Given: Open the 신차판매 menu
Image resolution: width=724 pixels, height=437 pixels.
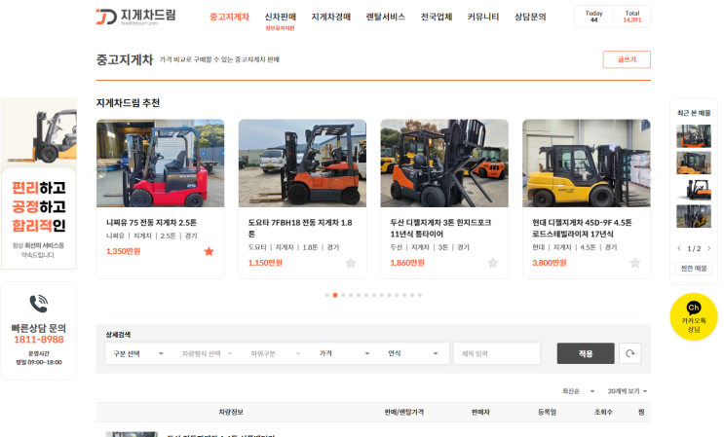Looking at the screenshot, I should click(280, 18).
